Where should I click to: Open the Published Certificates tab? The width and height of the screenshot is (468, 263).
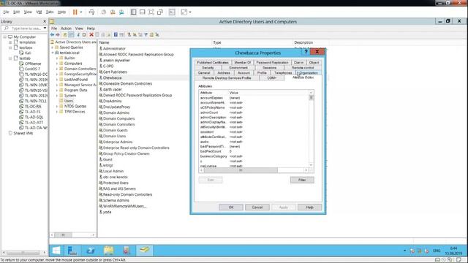pyautogui.click(x=213, y=63)
